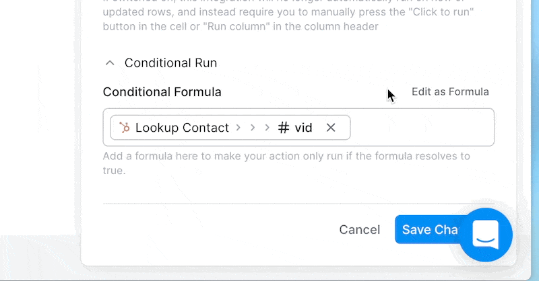Click the HubSpot logo in the token

pyautogui.click(x=125, y=128)
